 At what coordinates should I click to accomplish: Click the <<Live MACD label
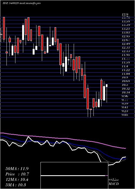pos(114,182)
